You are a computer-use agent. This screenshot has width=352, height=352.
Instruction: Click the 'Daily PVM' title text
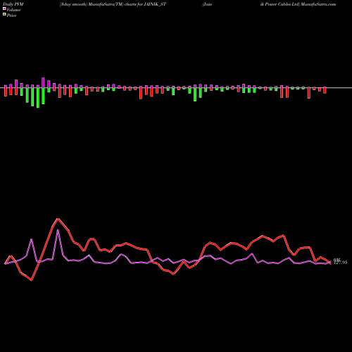point(13,4)
